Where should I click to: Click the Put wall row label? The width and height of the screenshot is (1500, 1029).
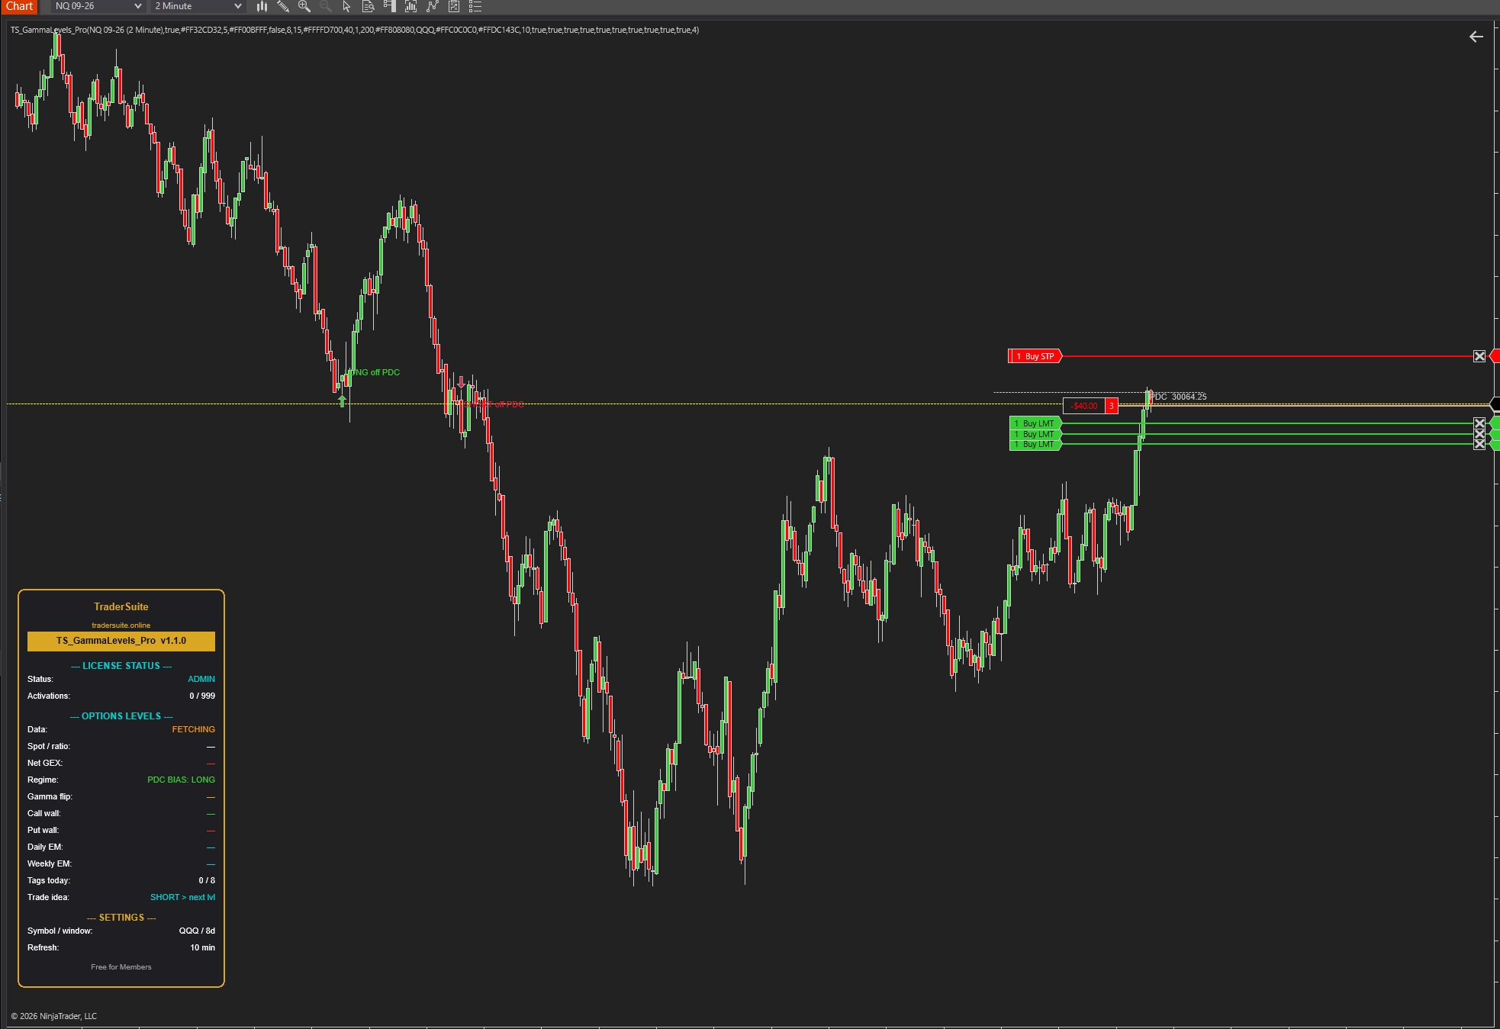[43, 830]
